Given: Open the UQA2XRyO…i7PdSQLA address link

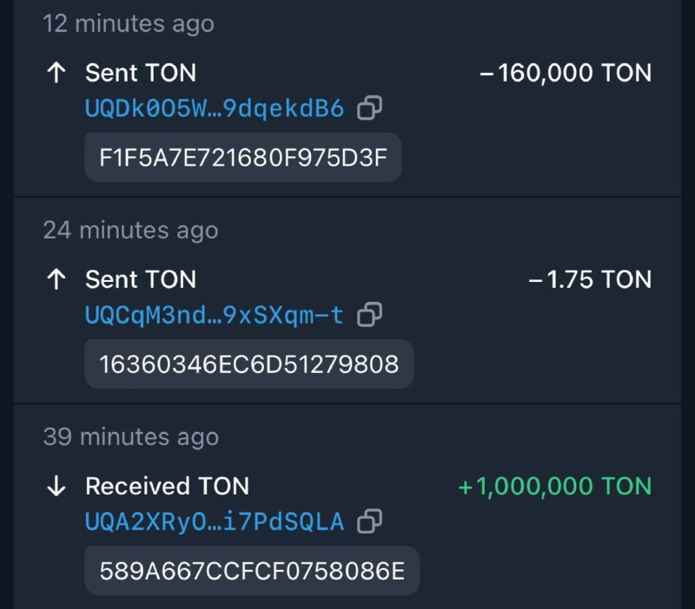Looking at the screenshot, I should click(215, 521).
